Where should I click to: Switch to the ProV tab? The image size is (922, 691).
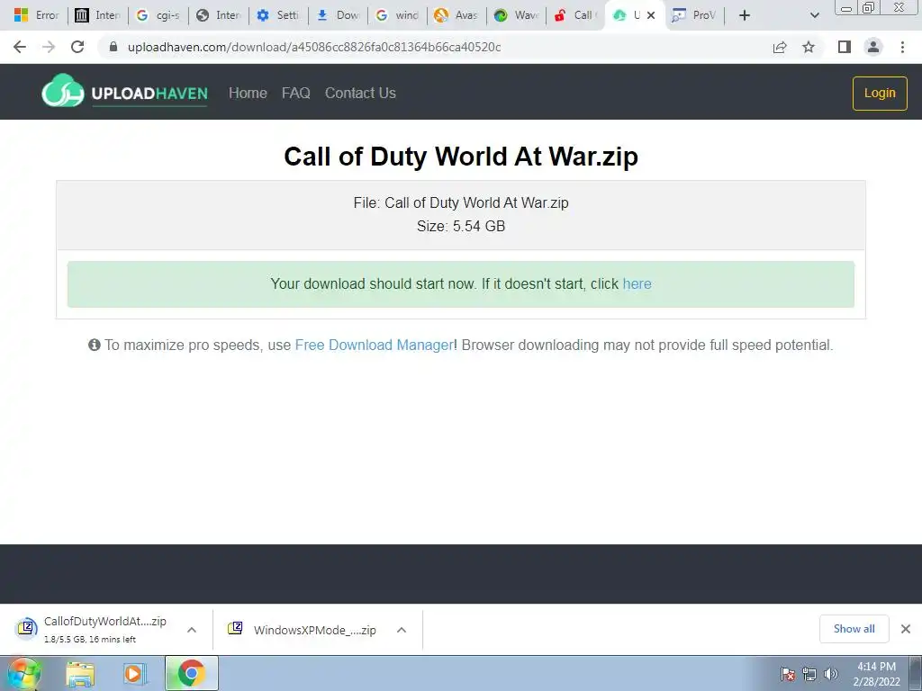[x=694, y=15]
